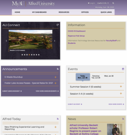The width and height of the screenshot is (127, 135).
Task: Click SUBMIT ANNOUNCEMENT link
Action: click(12, 91)
